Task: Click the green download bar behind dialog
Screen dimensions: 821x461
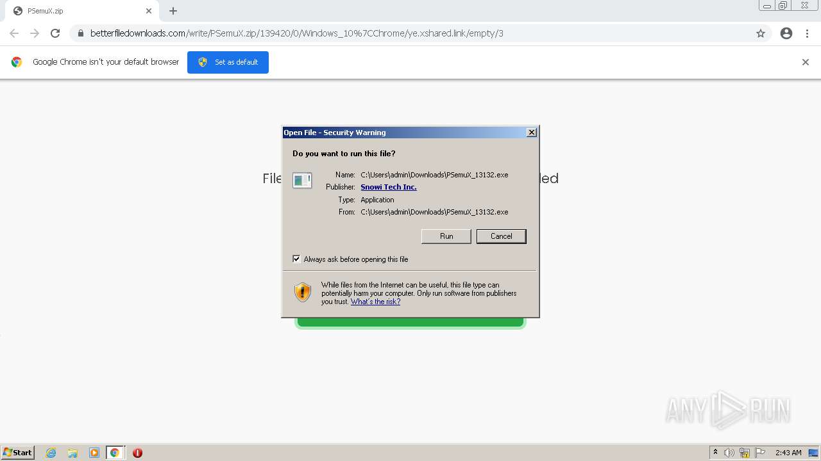Action: (410, 323)
